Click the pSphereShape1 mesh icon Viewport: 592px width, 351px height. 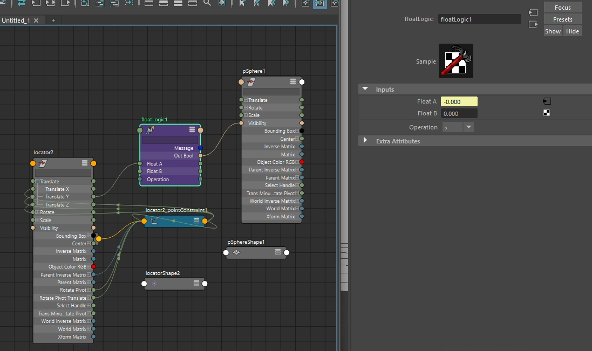(236, 252)
